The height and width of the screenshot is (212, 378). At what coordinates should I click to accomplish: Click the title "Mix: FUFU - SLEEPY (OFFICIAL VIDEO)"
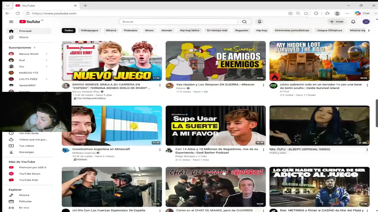coord(300,149)
